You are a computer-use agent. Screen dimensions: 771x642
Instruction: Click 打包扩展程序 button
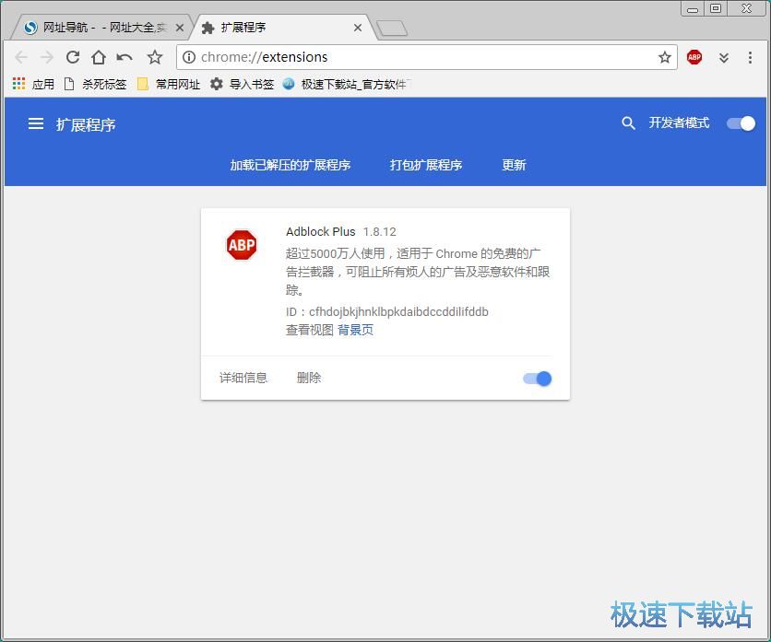pyautogui.click(x=426, y=165)
